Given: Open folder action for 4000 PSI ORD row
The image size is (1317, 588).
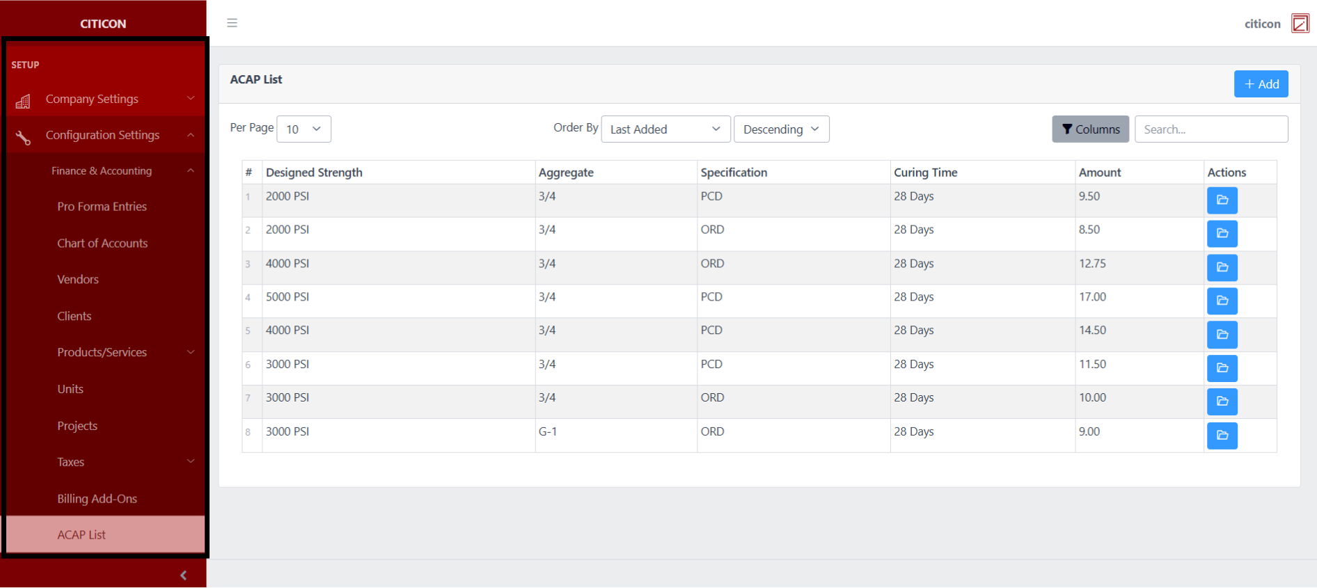Looking at the screenshot, I should pos(1222,267).
